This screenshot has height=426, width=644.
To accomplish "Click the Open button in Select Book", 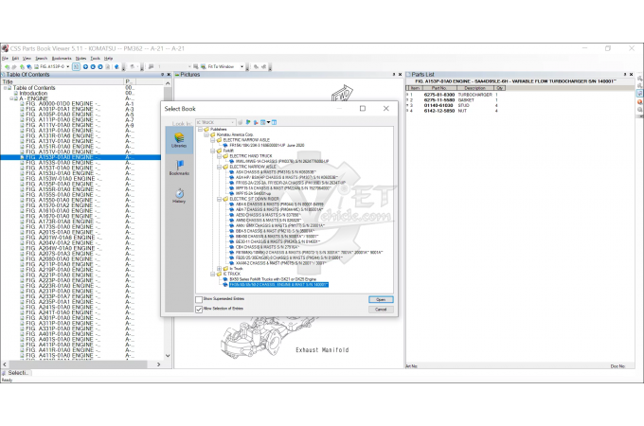I will [x=381, y=299].
